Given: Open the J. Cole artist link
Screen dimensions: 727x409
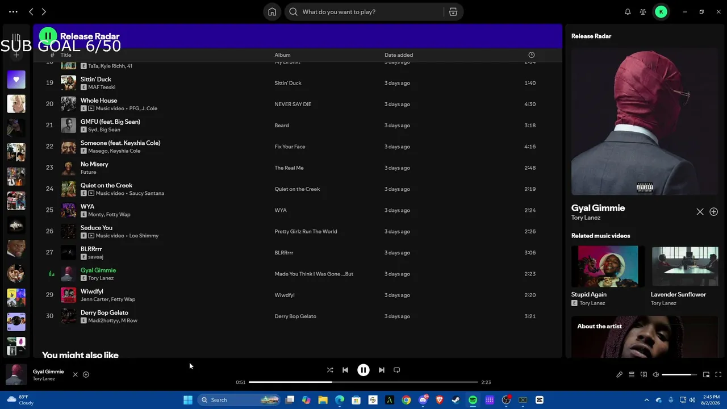Looking at the screenshot, I should [x=149, y=108].
